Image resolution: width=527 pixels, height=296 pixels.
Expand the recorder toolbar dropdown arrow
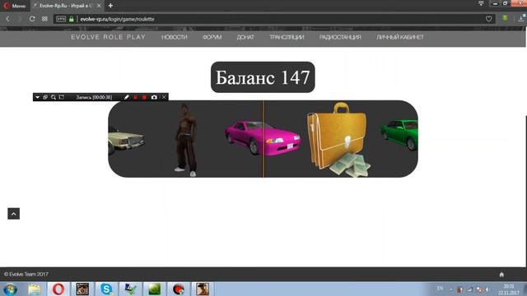[x=37, y=97]
